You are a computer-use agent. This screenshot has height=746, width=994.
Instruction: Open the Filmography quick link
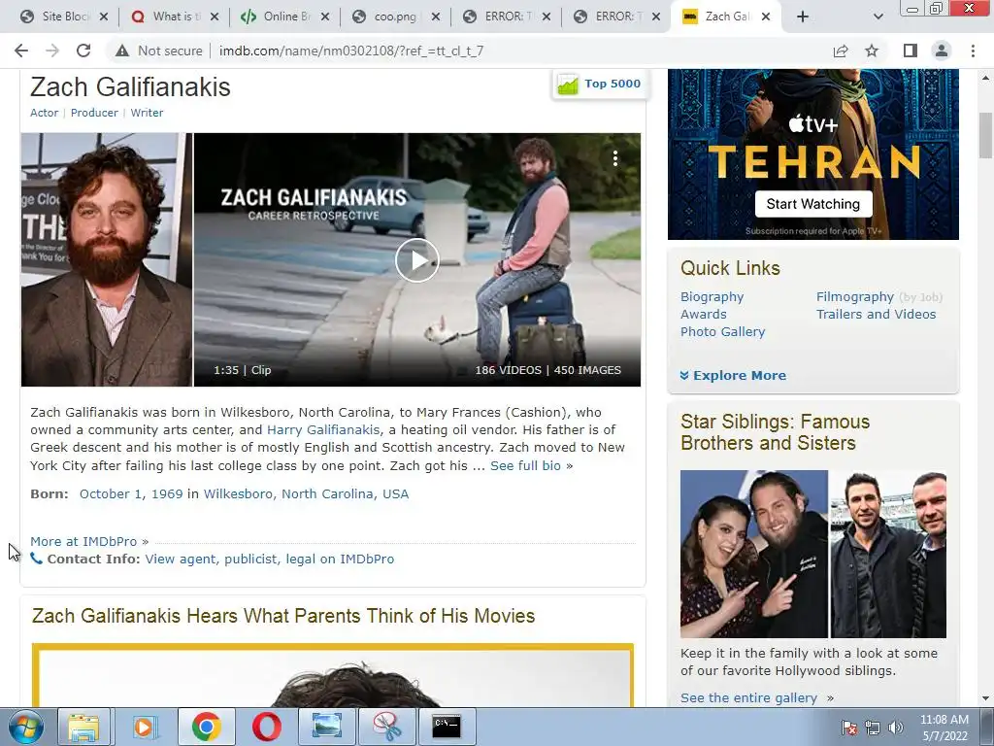(x=854, y=297)
